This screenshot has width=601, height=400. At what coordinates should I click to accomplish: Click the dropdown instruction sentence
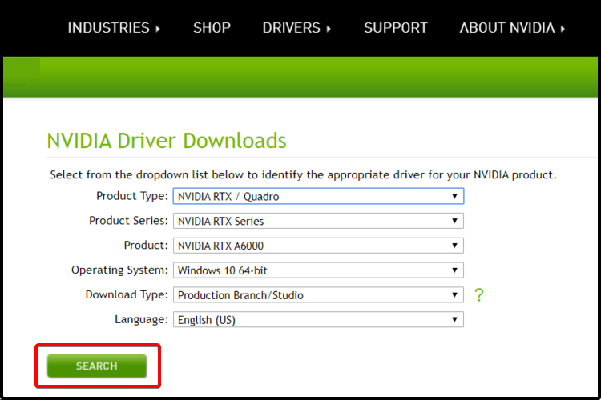coord(303,175)
